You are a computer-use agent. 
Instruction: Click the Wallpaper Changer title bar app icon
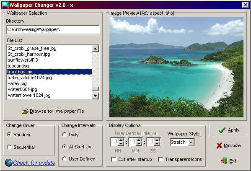click(5, 5)
